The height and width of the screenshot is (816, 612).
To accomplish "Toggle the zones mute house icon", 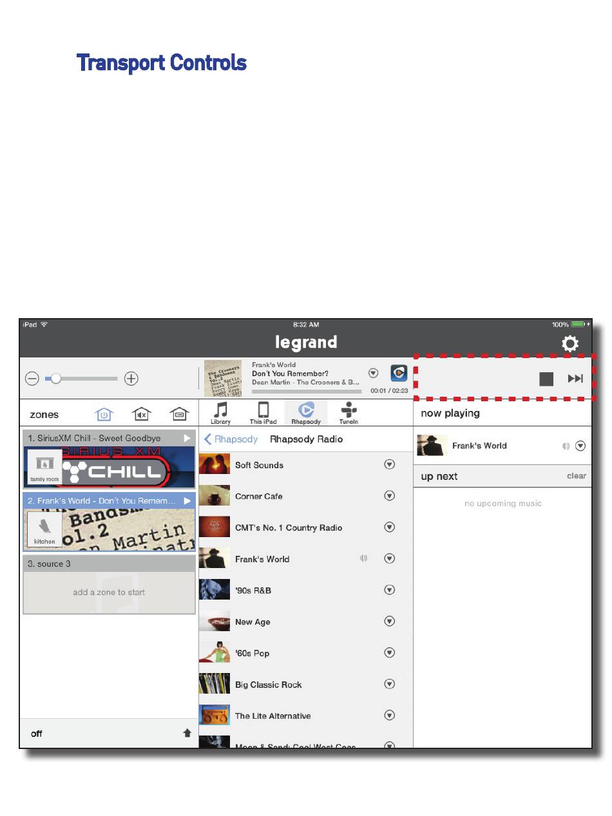I will click(x=142, y=414).
